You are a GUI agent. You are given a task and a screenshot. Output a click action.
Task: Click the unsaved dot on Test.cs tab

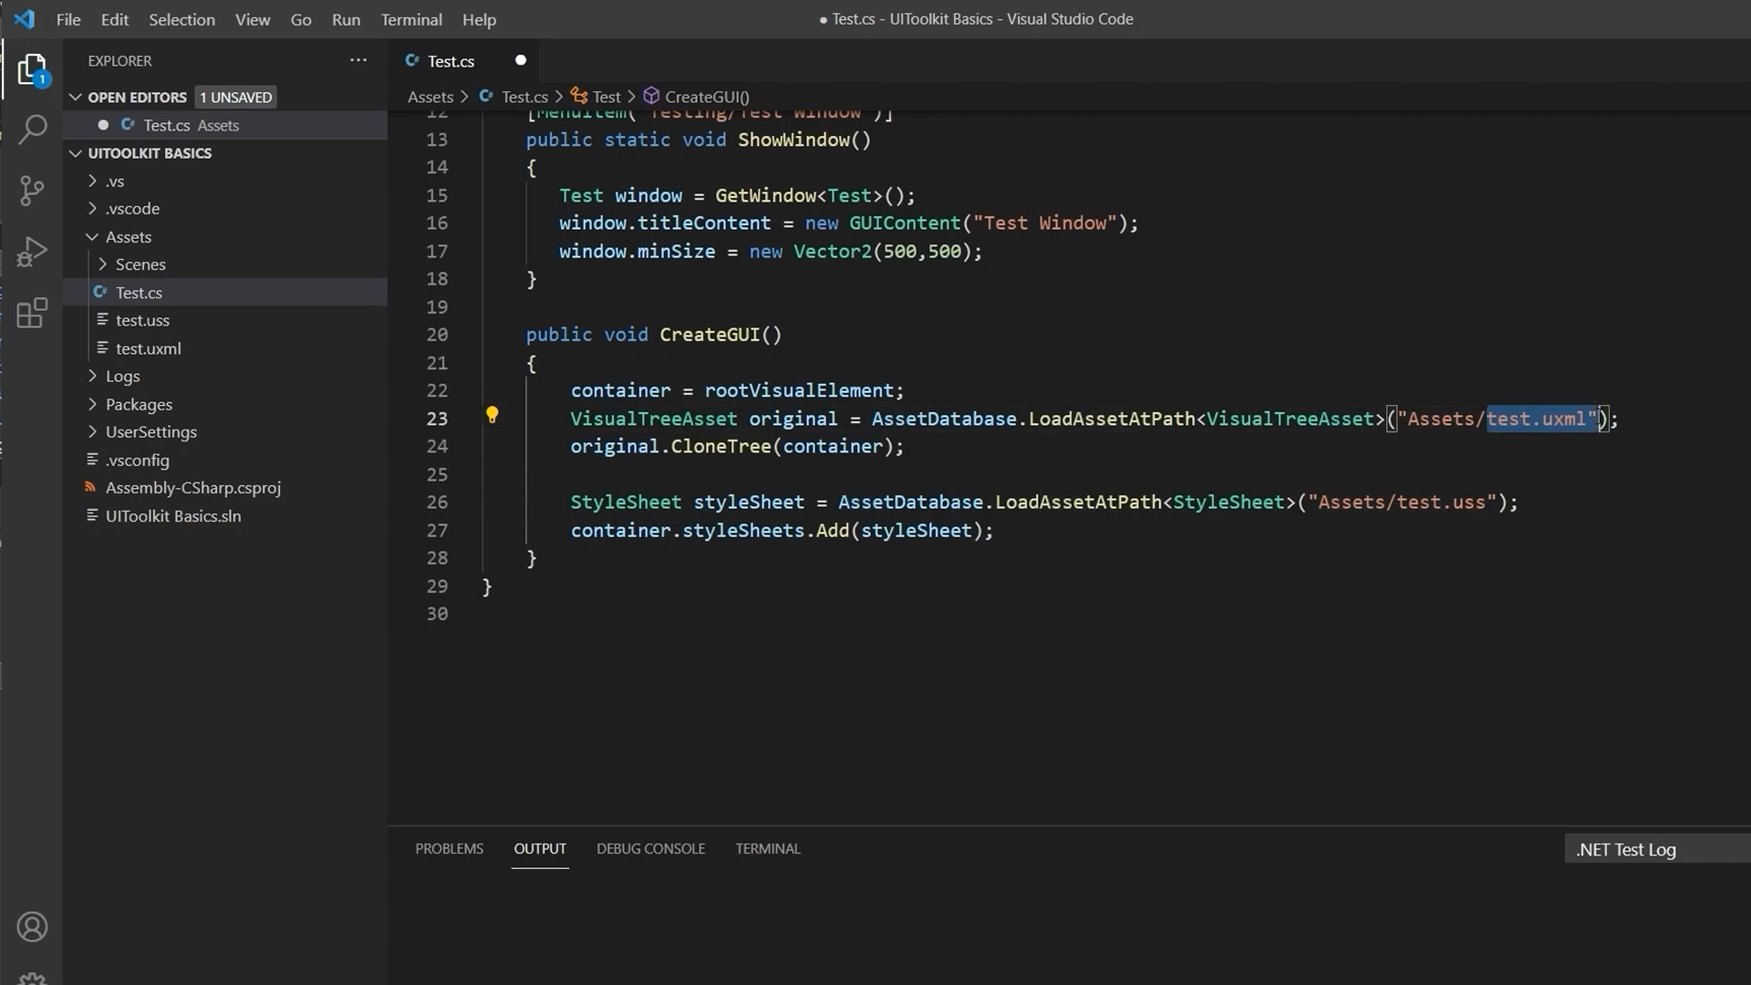[521, 60]
